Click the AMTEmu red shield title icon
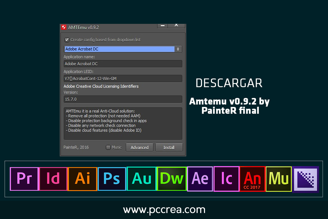 (64, 27)
